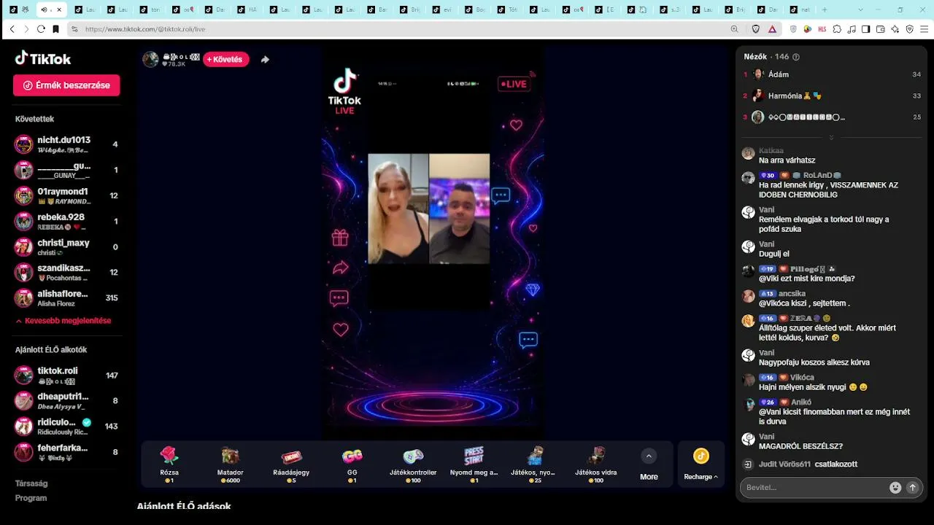Open ancsika's username in chat
This screenshot has height=525, width=934.
click(792, 294)
